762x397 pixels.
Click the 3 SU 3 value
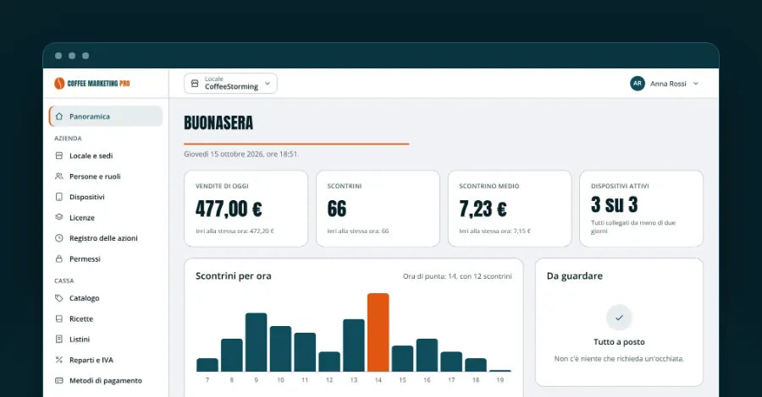[x=615, y=204]
